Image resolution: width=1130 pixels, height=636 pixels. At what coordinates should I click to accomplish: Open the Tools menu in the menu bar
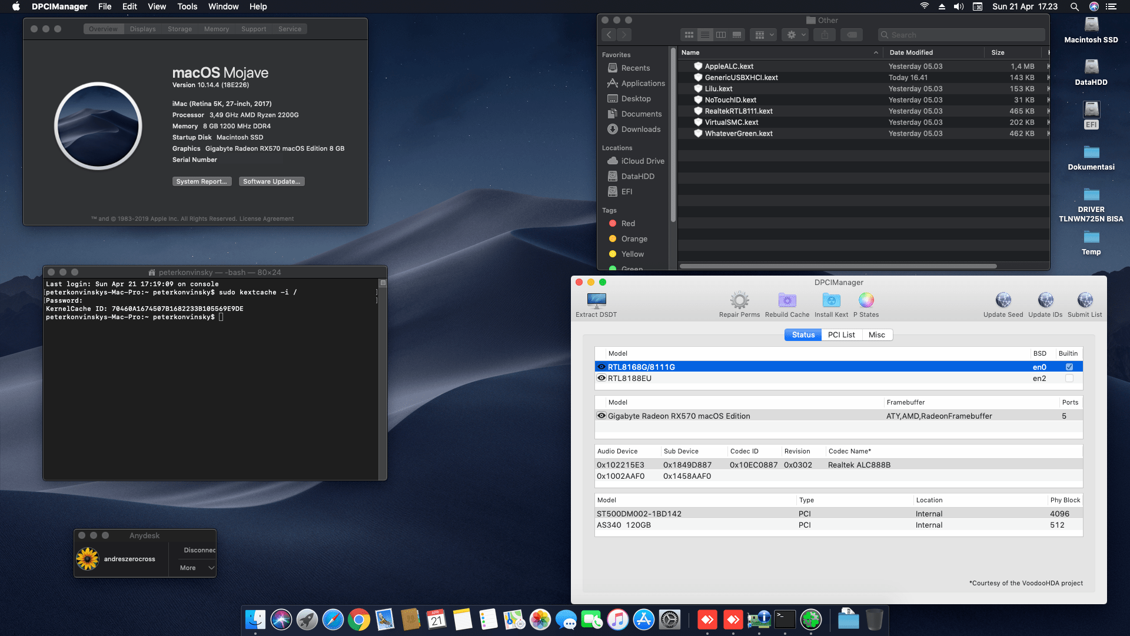(x=187, y=6)
